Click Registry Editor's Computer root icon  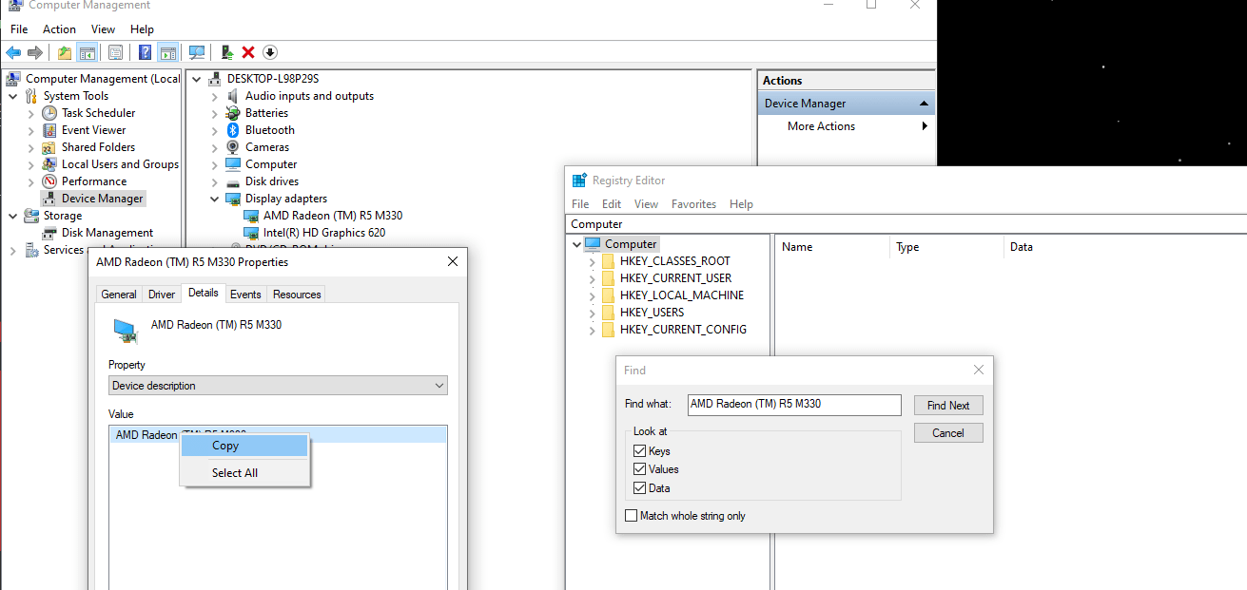pyautogui.click(x=593, y=244)
